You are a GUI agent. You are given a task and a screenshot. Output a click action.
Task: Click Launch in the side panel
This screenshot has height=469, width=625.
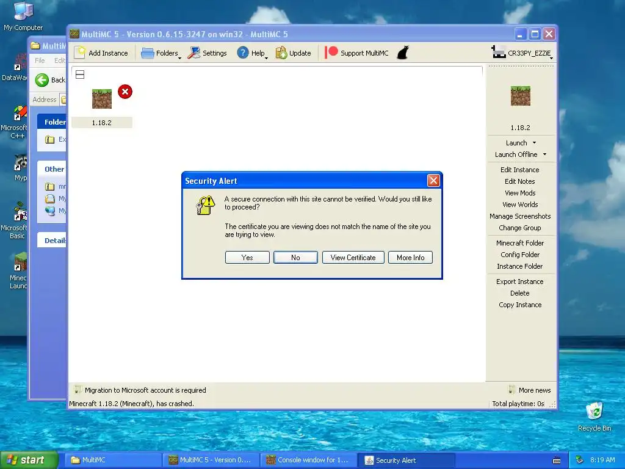(x=516, y=143)
